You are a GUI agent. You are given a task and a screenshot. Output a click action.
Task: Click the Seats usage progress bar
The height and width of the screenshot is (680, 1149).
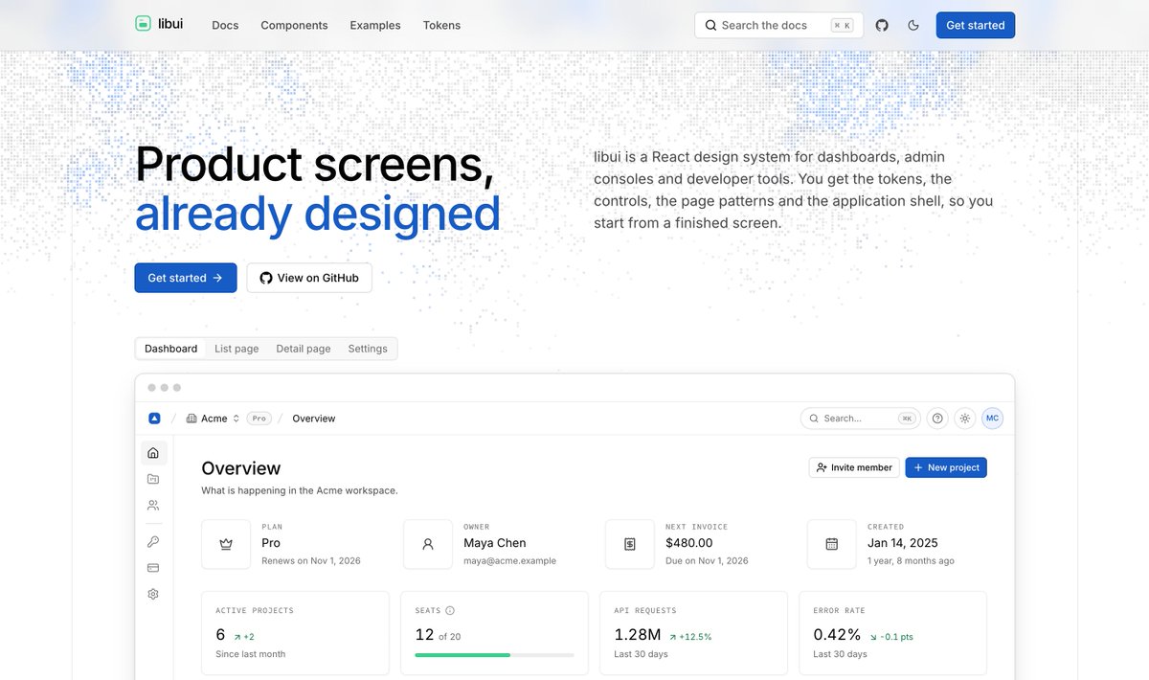point(494,655)
